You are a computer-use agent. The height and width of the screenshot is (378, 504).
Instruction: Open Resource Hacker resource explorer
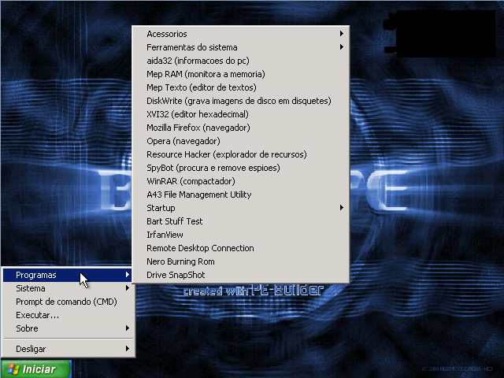(x=240, y=154)
